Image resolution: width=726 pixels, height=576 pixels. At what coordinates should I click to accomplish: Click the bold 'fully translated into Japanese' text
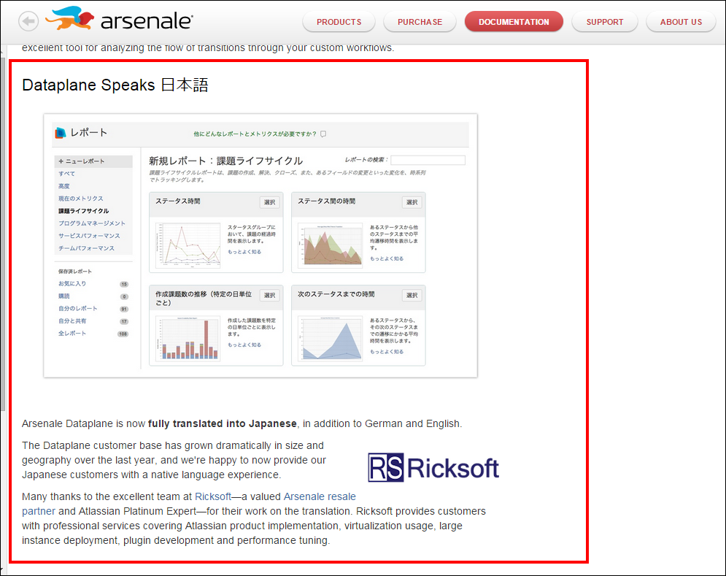[223, 423]
